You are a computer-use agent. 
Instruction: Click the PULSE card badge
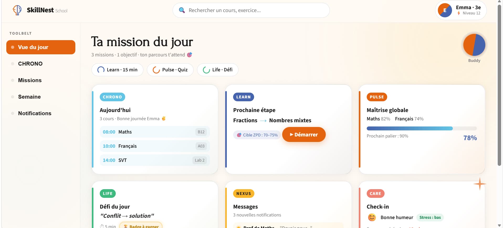click(377, 97)
